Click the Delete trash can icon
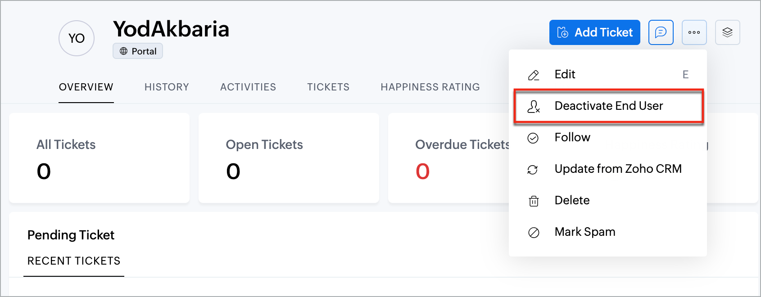This screenshot has width=761, height=297. coord(534,201)
